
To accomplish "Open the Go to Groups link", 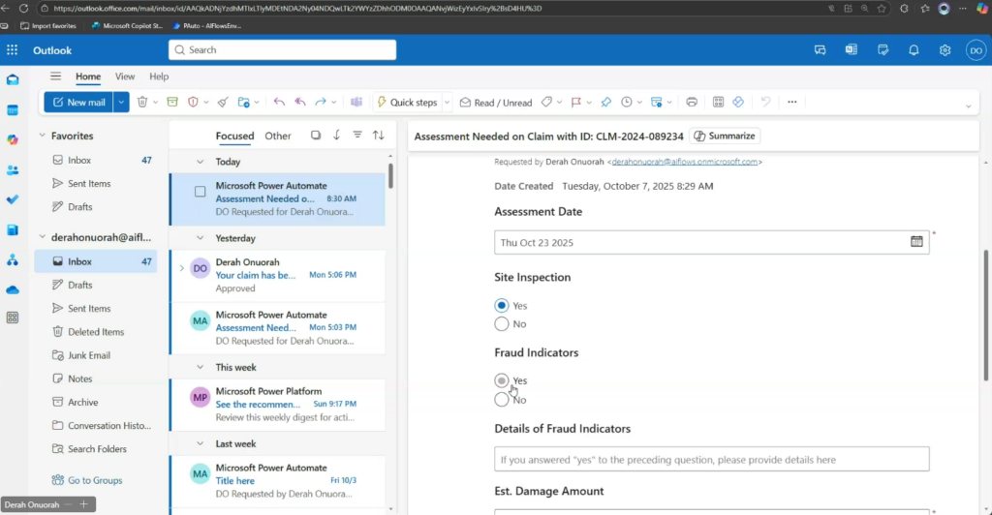I will tap(95, 480).
